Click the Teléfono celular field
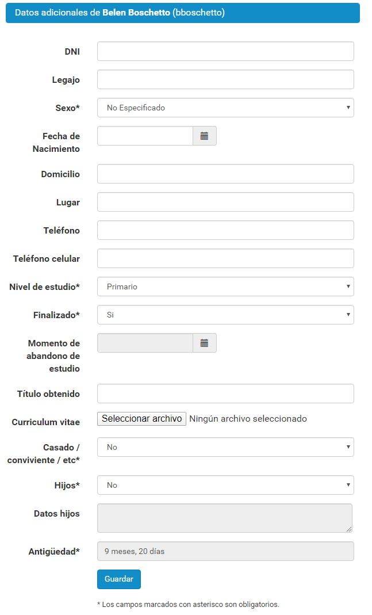The width and height of the screenshot is (372, 615). click(225, 258)
